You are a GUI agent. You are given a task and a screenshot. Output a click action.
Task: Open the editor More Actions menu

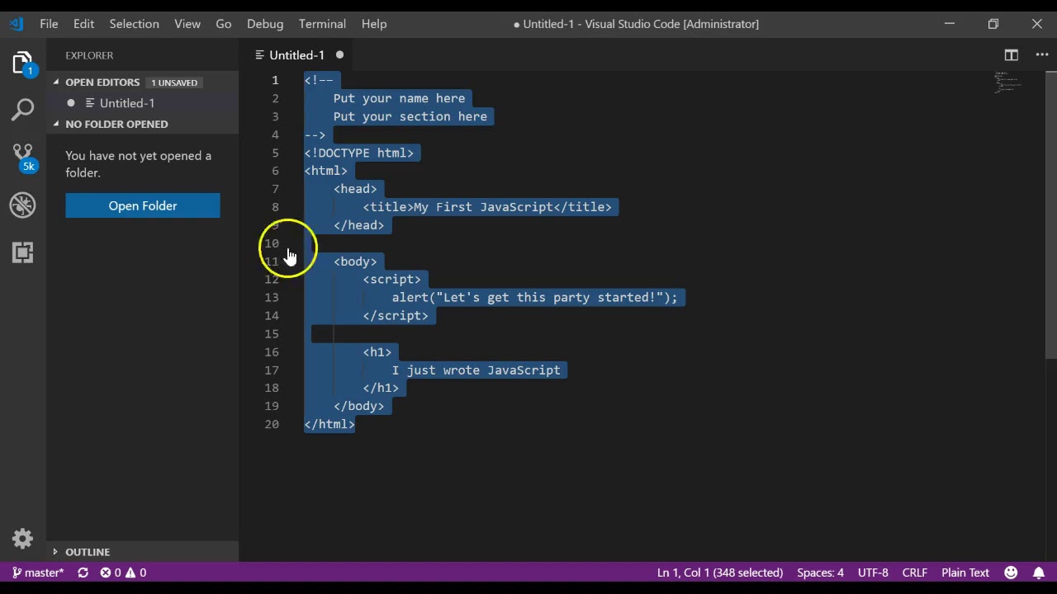point(1042,55)
